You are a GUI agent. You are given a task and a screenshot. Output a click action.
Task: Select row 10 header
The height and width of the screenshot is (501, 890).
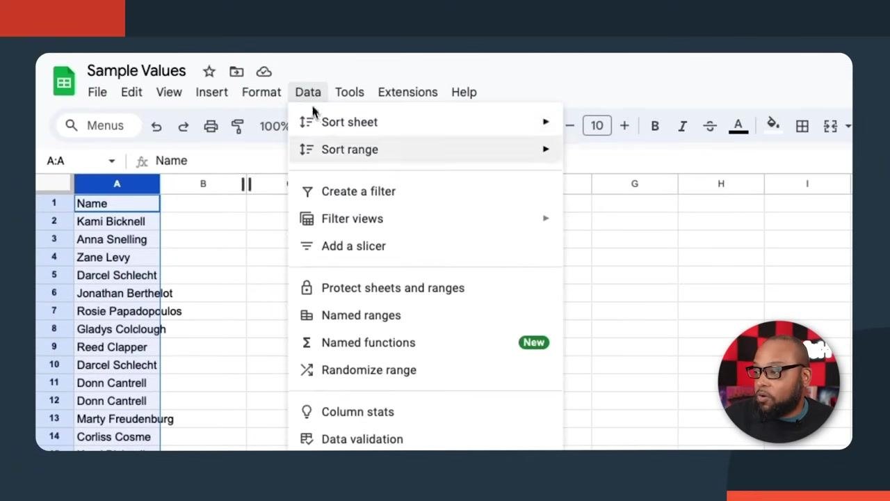[x=54, y=365]
